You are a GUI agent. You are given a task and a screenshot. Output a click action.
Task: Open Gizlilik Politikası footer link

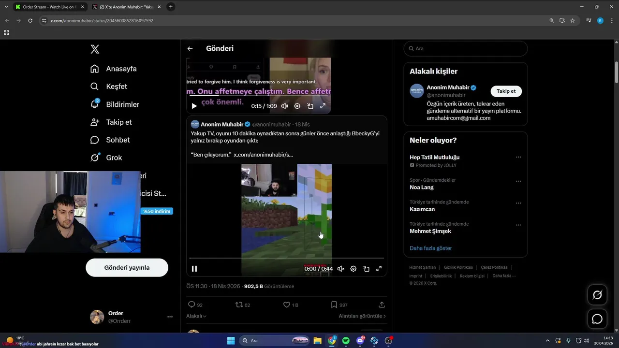(x=458, y=267)
